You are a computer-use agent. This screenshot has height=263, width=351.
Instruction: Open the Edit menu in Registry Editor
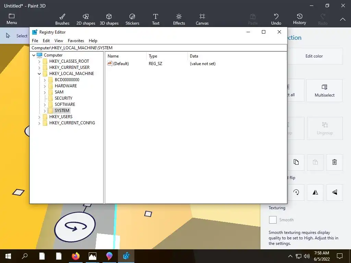[46, 41]
